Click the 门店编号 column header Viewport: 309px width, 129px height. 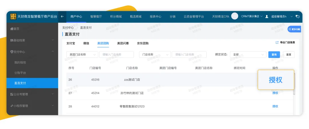[95, 68]
